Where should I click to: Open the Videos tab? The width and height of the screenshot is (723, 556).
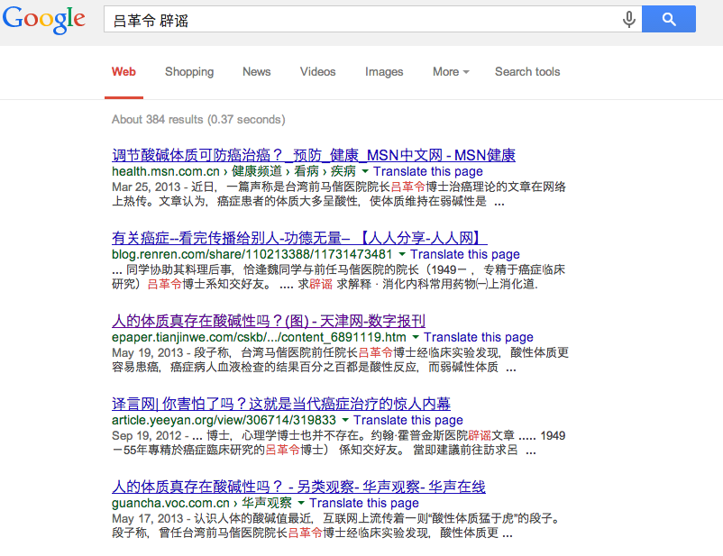coord(317,72)
